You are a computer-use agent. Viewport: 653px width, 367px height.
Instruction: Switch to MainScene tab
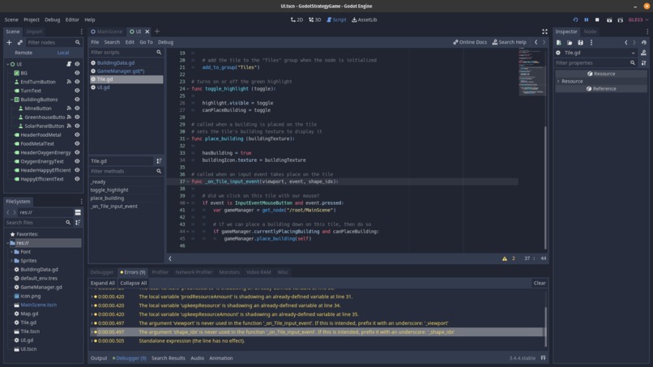107,32
